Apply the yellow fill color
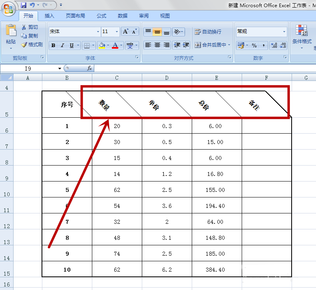This screenshot has width=316, height=290. (x=102, y=45)
